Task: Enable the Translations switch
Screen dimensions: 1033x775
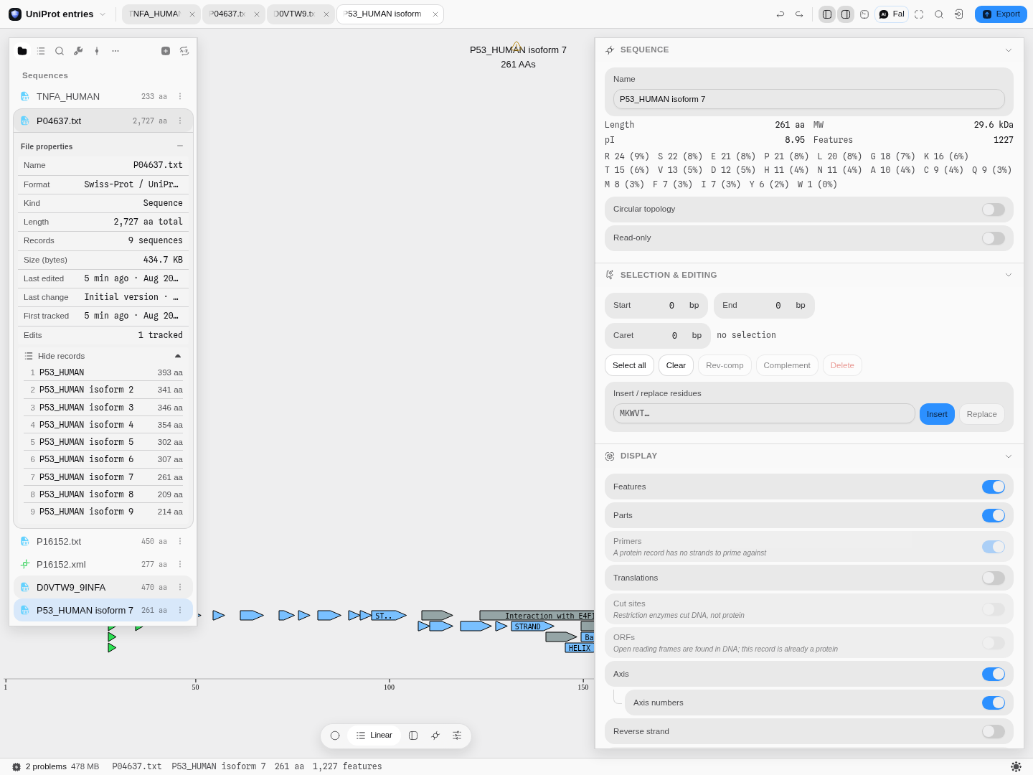Action: [x=994, y=578]
